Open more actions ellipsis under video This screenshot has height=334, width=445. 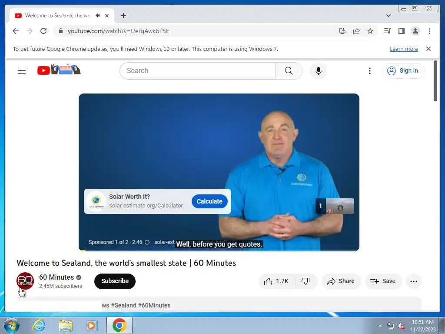click(x=414, y=281)
